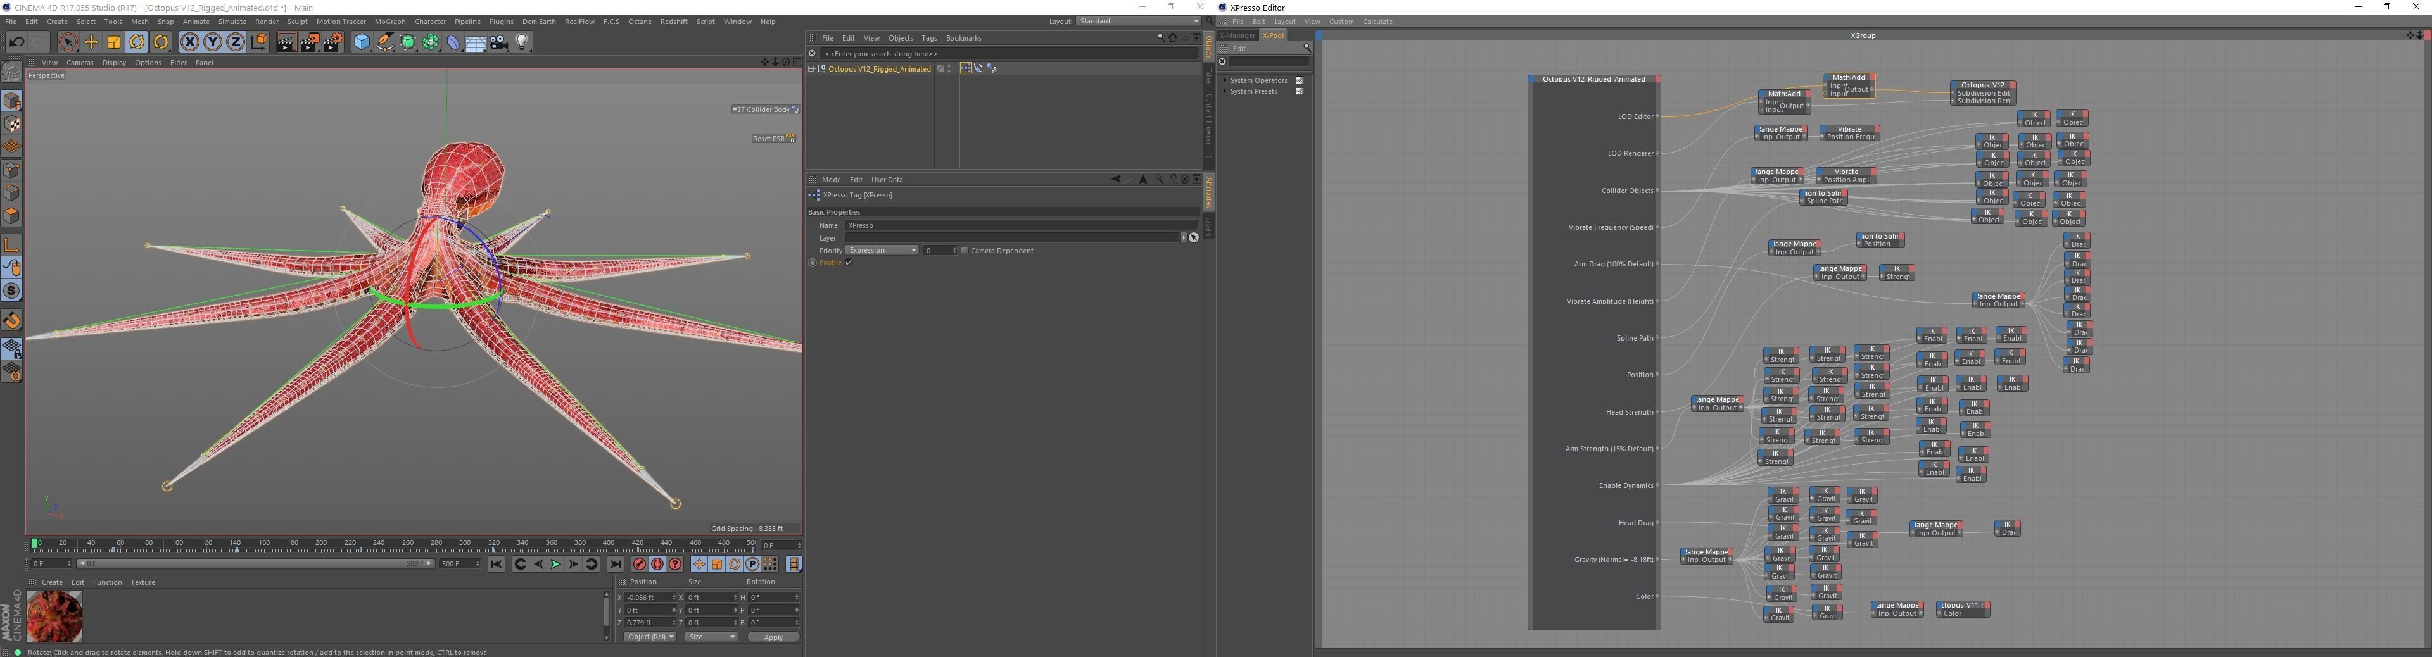Image resolution: width=2432 pixels, height=657 pixels.
Task: Open the Texture menu in Material Manager
Action: click(142, 582)
